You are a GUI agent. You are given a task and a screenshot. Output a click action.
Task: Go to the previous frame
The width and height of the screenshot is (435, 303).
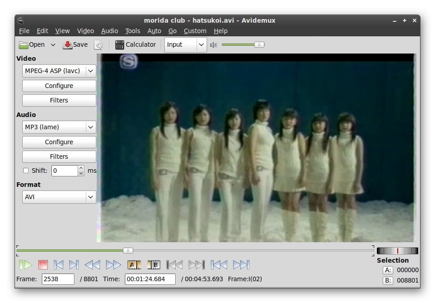[58, 265]
